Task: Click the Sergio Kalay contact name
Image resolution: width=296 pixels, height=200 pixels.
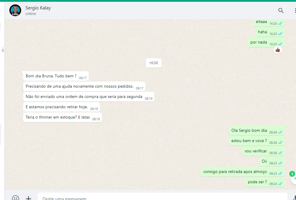Action: (38, 8)
